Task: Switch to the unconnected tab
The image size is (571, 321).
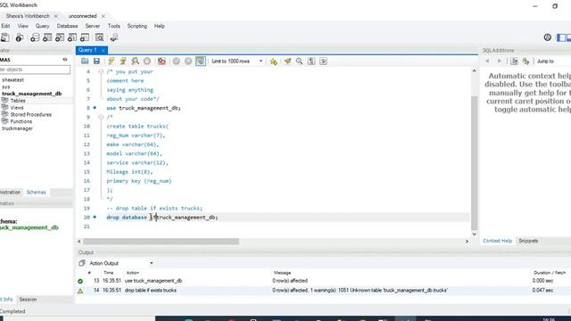Action: pyautogui.click(x=83, y=16)
